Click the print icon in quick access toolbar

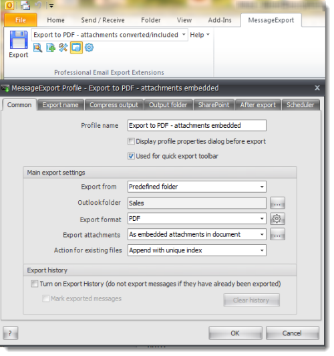[25, 5]
